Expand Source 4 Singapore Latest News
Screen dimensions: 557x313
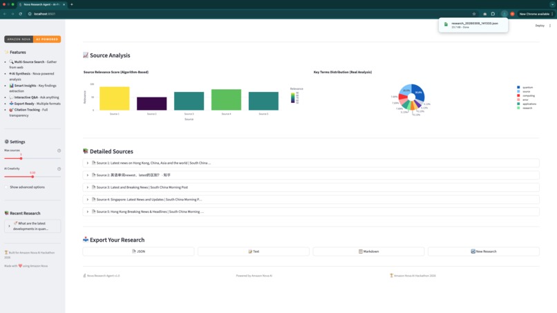coord(311,199)
